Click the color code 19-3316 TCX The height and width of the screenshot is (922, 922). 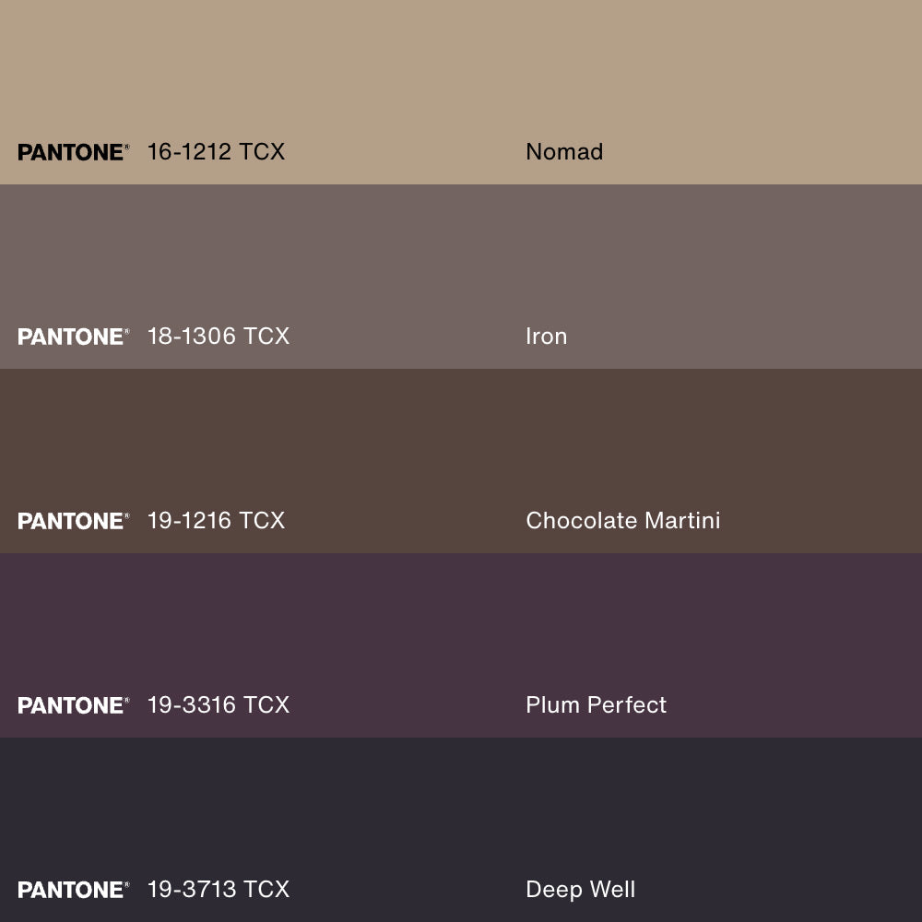click(x=218, y=705)
